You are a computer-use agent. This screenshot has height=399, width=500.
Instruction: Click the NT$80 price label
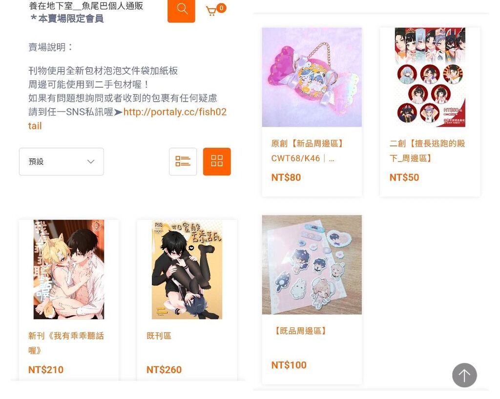pyautogui.click(x=286, y=177)
